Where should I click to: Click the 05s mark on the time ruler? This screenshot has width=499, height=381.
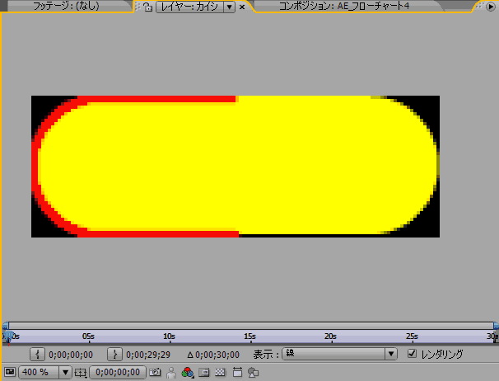(x=88, y=336)
